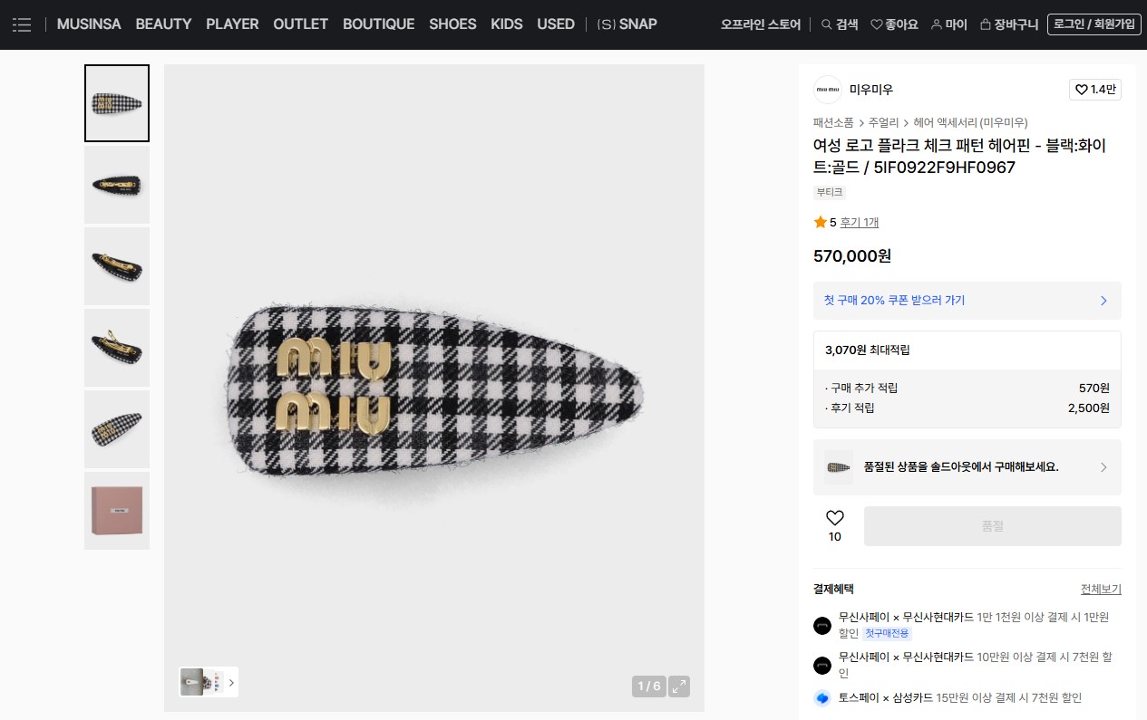Image resolution: width=1147 pixels, height=720 pixels.
Task: Open the My page profile icon
Action: click(937, 24)
